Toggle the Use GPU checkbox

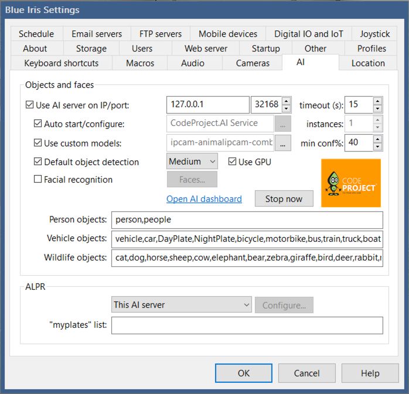pyautogui.click(x=232, y=162)
